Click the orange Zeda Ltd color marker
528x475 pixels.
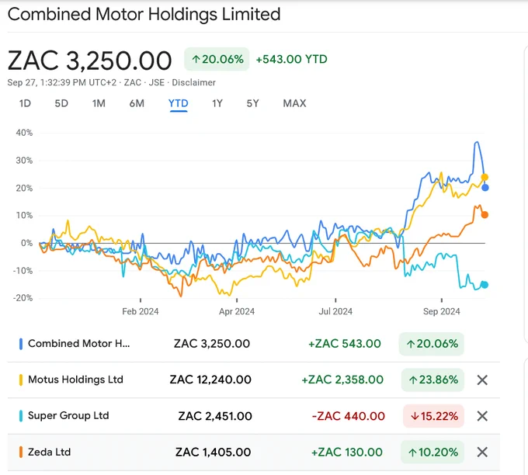[21, 452]
